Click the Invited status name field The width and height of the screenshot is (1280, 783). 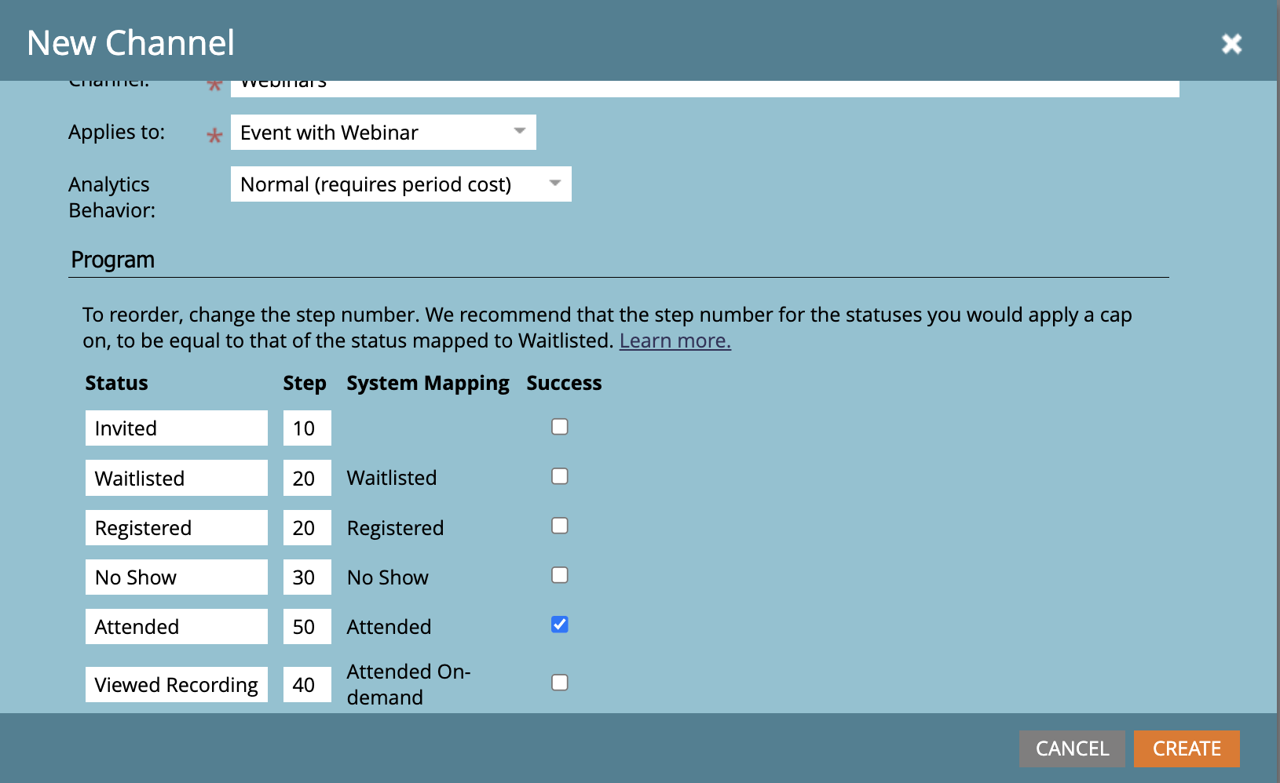pyautogui.click(x=176, y=428)
